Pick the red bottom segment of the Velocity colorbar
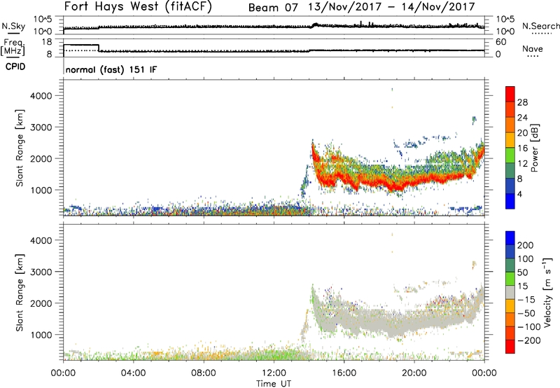 [x=510, y=347]
